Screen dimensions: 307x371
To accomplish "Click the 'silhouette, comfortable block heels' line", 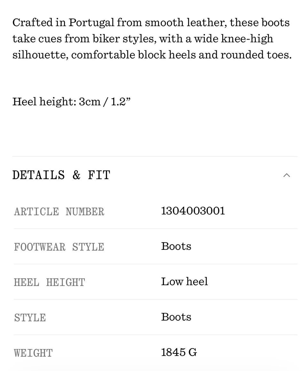I will click(152, 55).
